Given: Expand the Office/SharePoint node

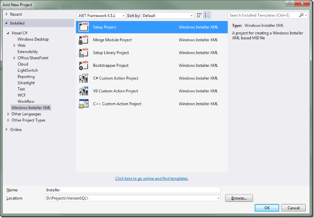Looking at the screenshot, I should point(14,58).
